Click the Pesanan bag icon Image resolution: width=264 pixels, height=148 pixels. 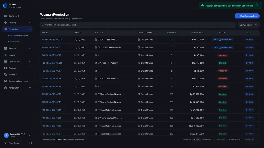pos(5,48)
